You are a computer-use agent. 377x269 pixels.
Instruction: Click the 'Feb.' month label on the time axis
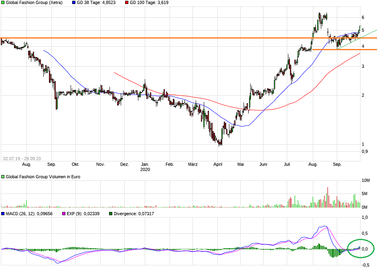click(170, 164)
